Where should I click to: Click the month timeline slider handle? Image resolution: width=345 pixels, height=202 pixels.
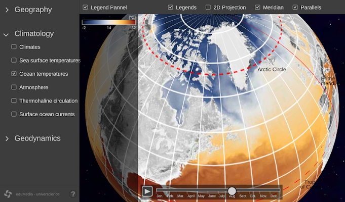click(x=232, y=191)
